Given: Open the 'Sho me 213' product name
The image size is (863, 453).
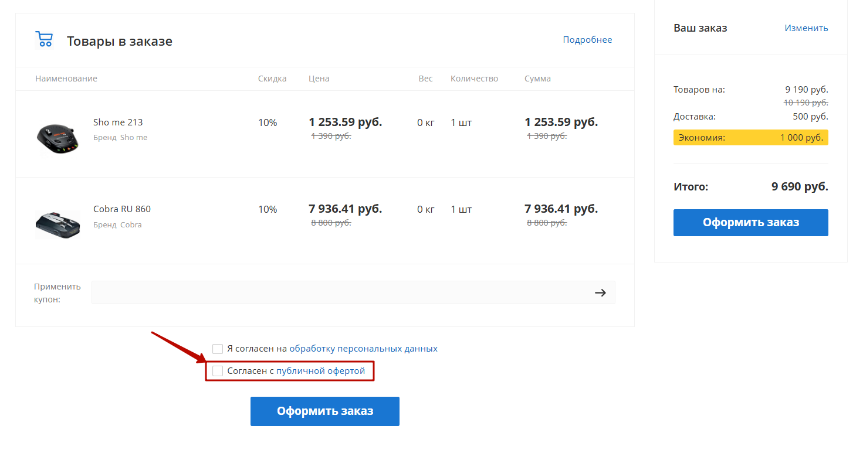Looking at the screenshot, I should coord(118,122).
